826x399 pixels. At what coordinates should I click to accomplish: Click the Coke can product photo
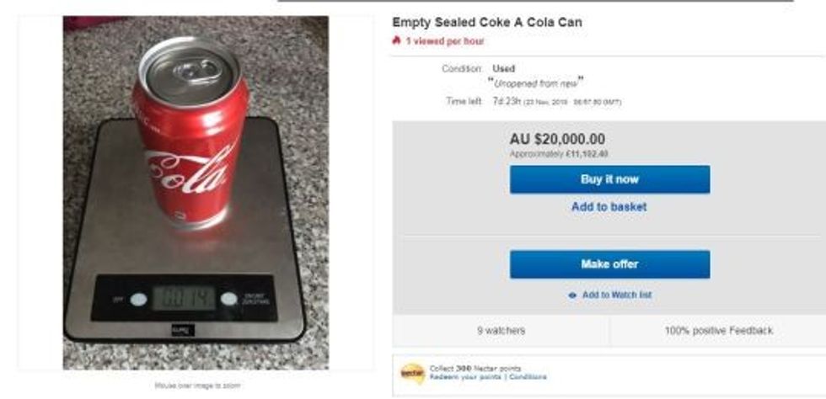pyautogui.click(x=196, y=192)
